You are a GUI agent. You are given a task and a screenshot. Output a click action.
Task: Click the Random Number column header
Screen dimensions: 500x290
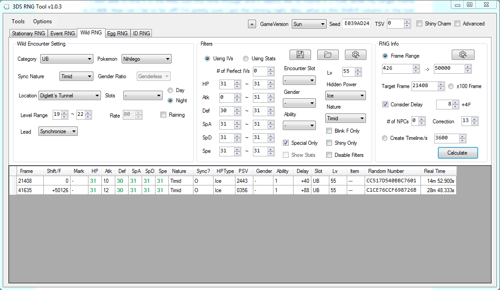pyautogui.click(x=393, y=171)
